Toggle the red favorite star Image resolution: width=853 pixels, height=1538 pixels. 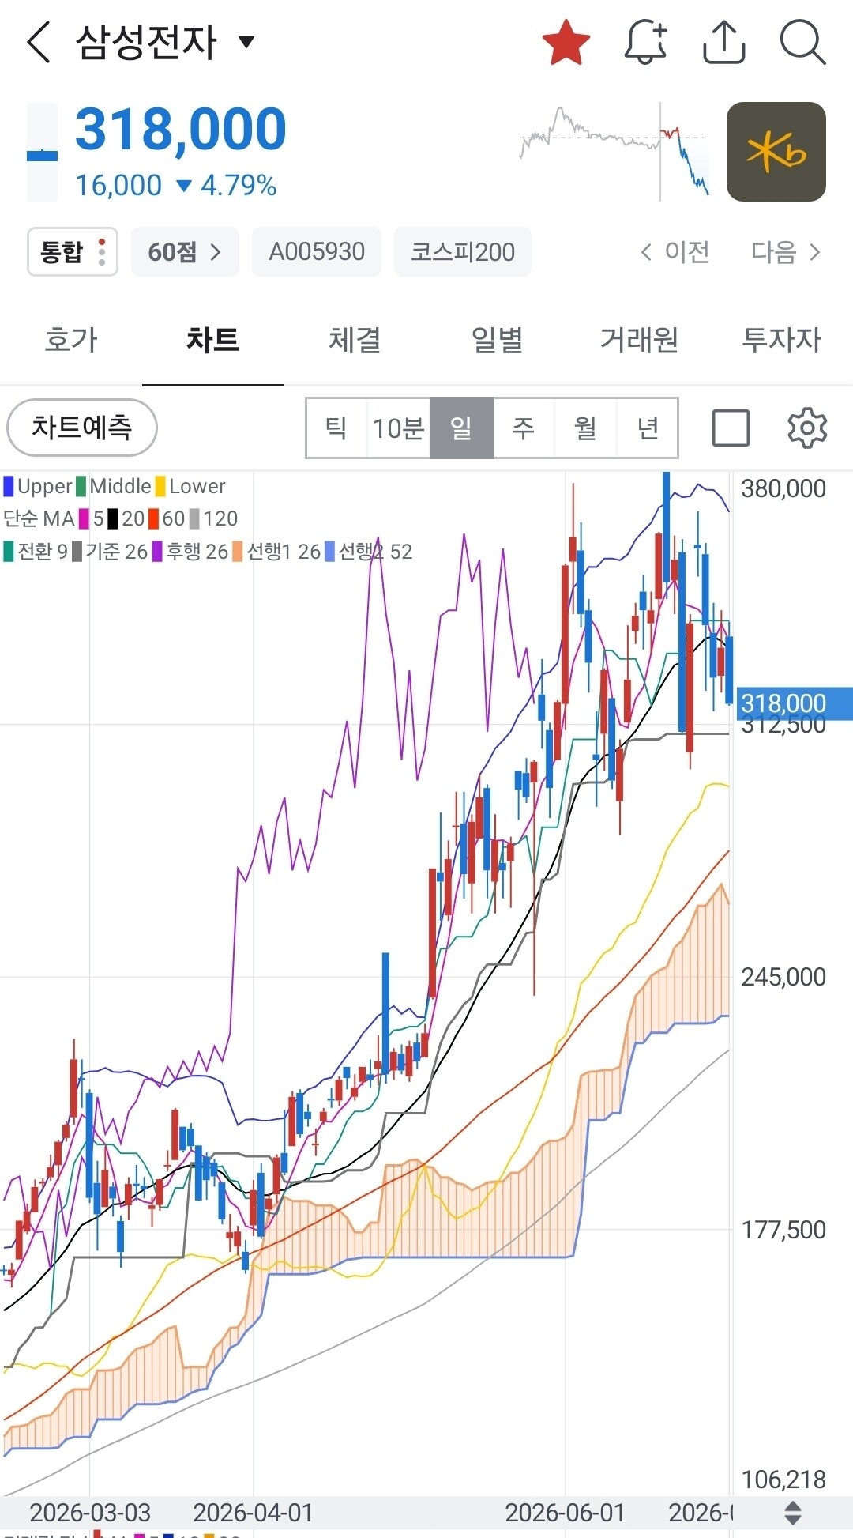pyautogui.click(x=566, y=43)
